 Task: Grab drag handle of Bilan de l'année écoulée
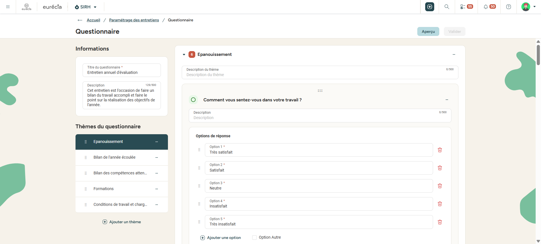click(x=86, y=158)
